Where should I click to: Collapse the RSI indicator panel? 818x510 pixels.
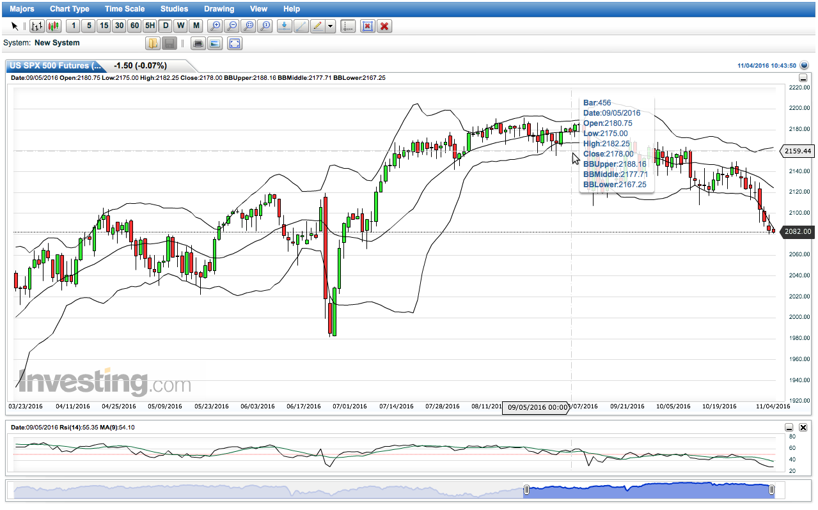789,428
